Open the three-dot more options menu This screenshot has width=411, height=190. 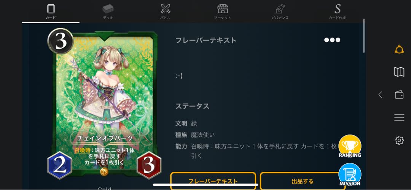tap(332, 40)
